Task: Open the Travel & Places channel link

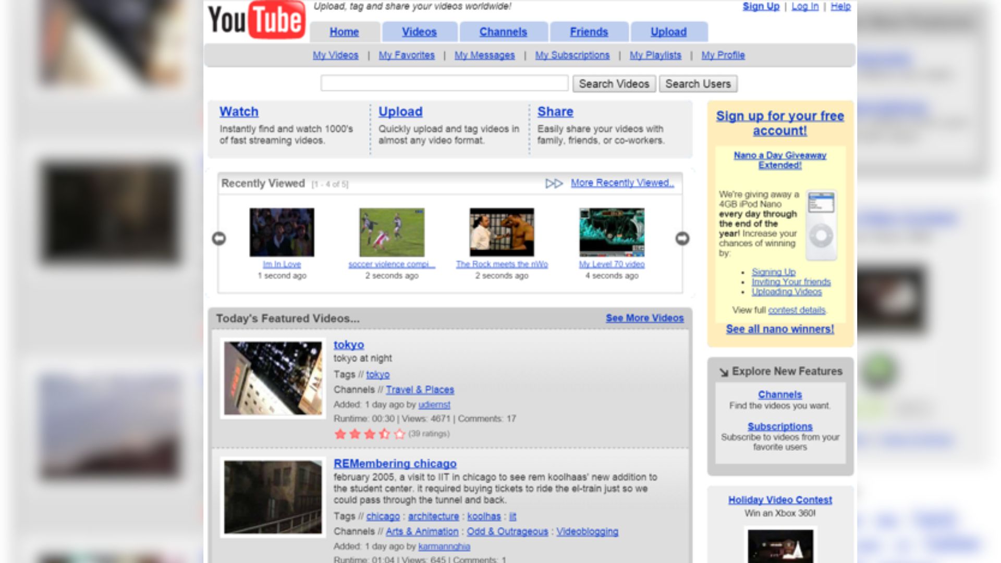Action: coord(420,389)
